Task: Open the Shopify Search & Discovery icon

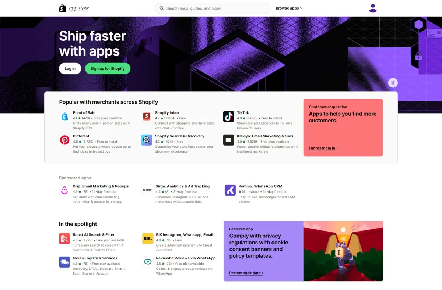Action: pyautogui.click(x=147, y=140)
